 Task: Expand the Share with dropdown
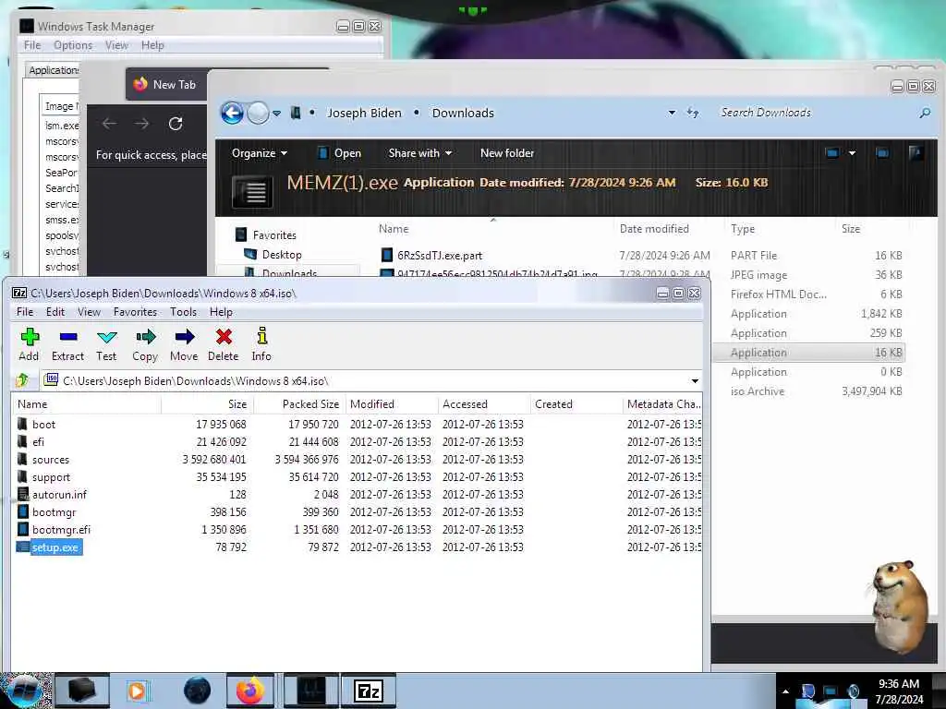pos(420,153)
